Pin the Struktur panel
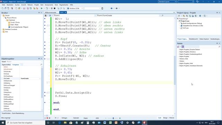The width and height of the screenshot is (222, 125). [x=39, y=13]
